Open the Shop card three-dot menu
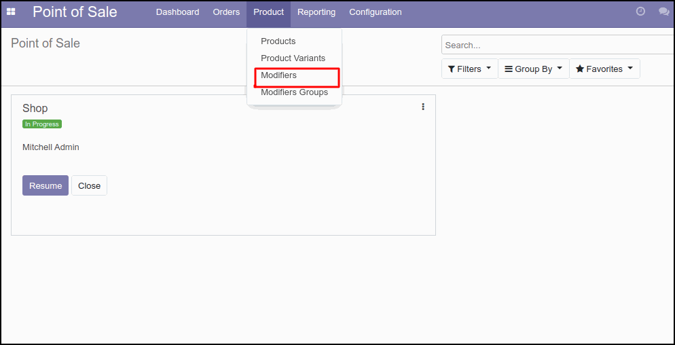The width and height of the screenshot is (675, 345). click(423, 107)
